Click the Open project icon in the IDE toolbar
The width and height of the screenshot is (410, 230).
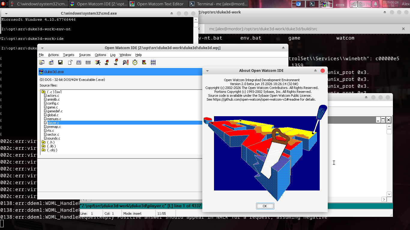pos(51,62)
